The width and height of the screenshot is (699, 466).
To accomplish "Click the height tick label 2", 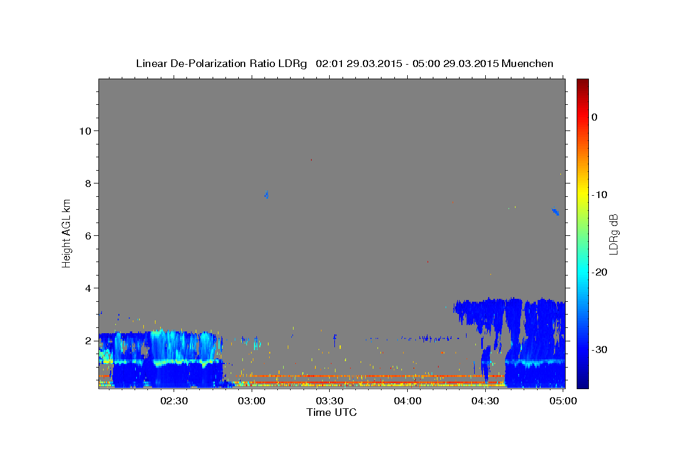I will 87,340.
